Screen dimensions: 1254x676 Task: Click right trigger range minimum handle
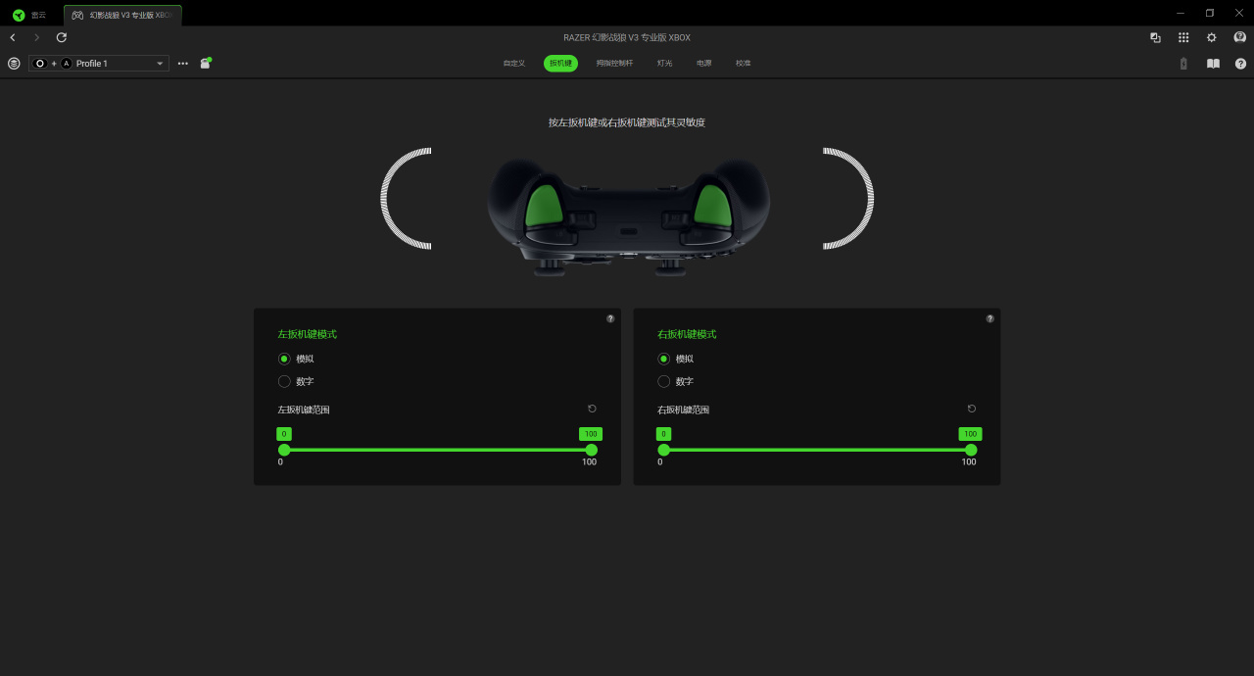pos(663,450)
